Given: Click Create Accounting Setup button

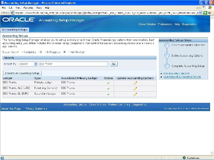Looking at the screenshot, I should (x=22, y=73).
